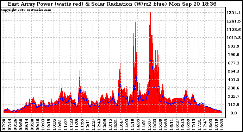This screenshot has width=243, height=132.
Task: Click the 12:27 time label
Action: [x=93, y=125]
